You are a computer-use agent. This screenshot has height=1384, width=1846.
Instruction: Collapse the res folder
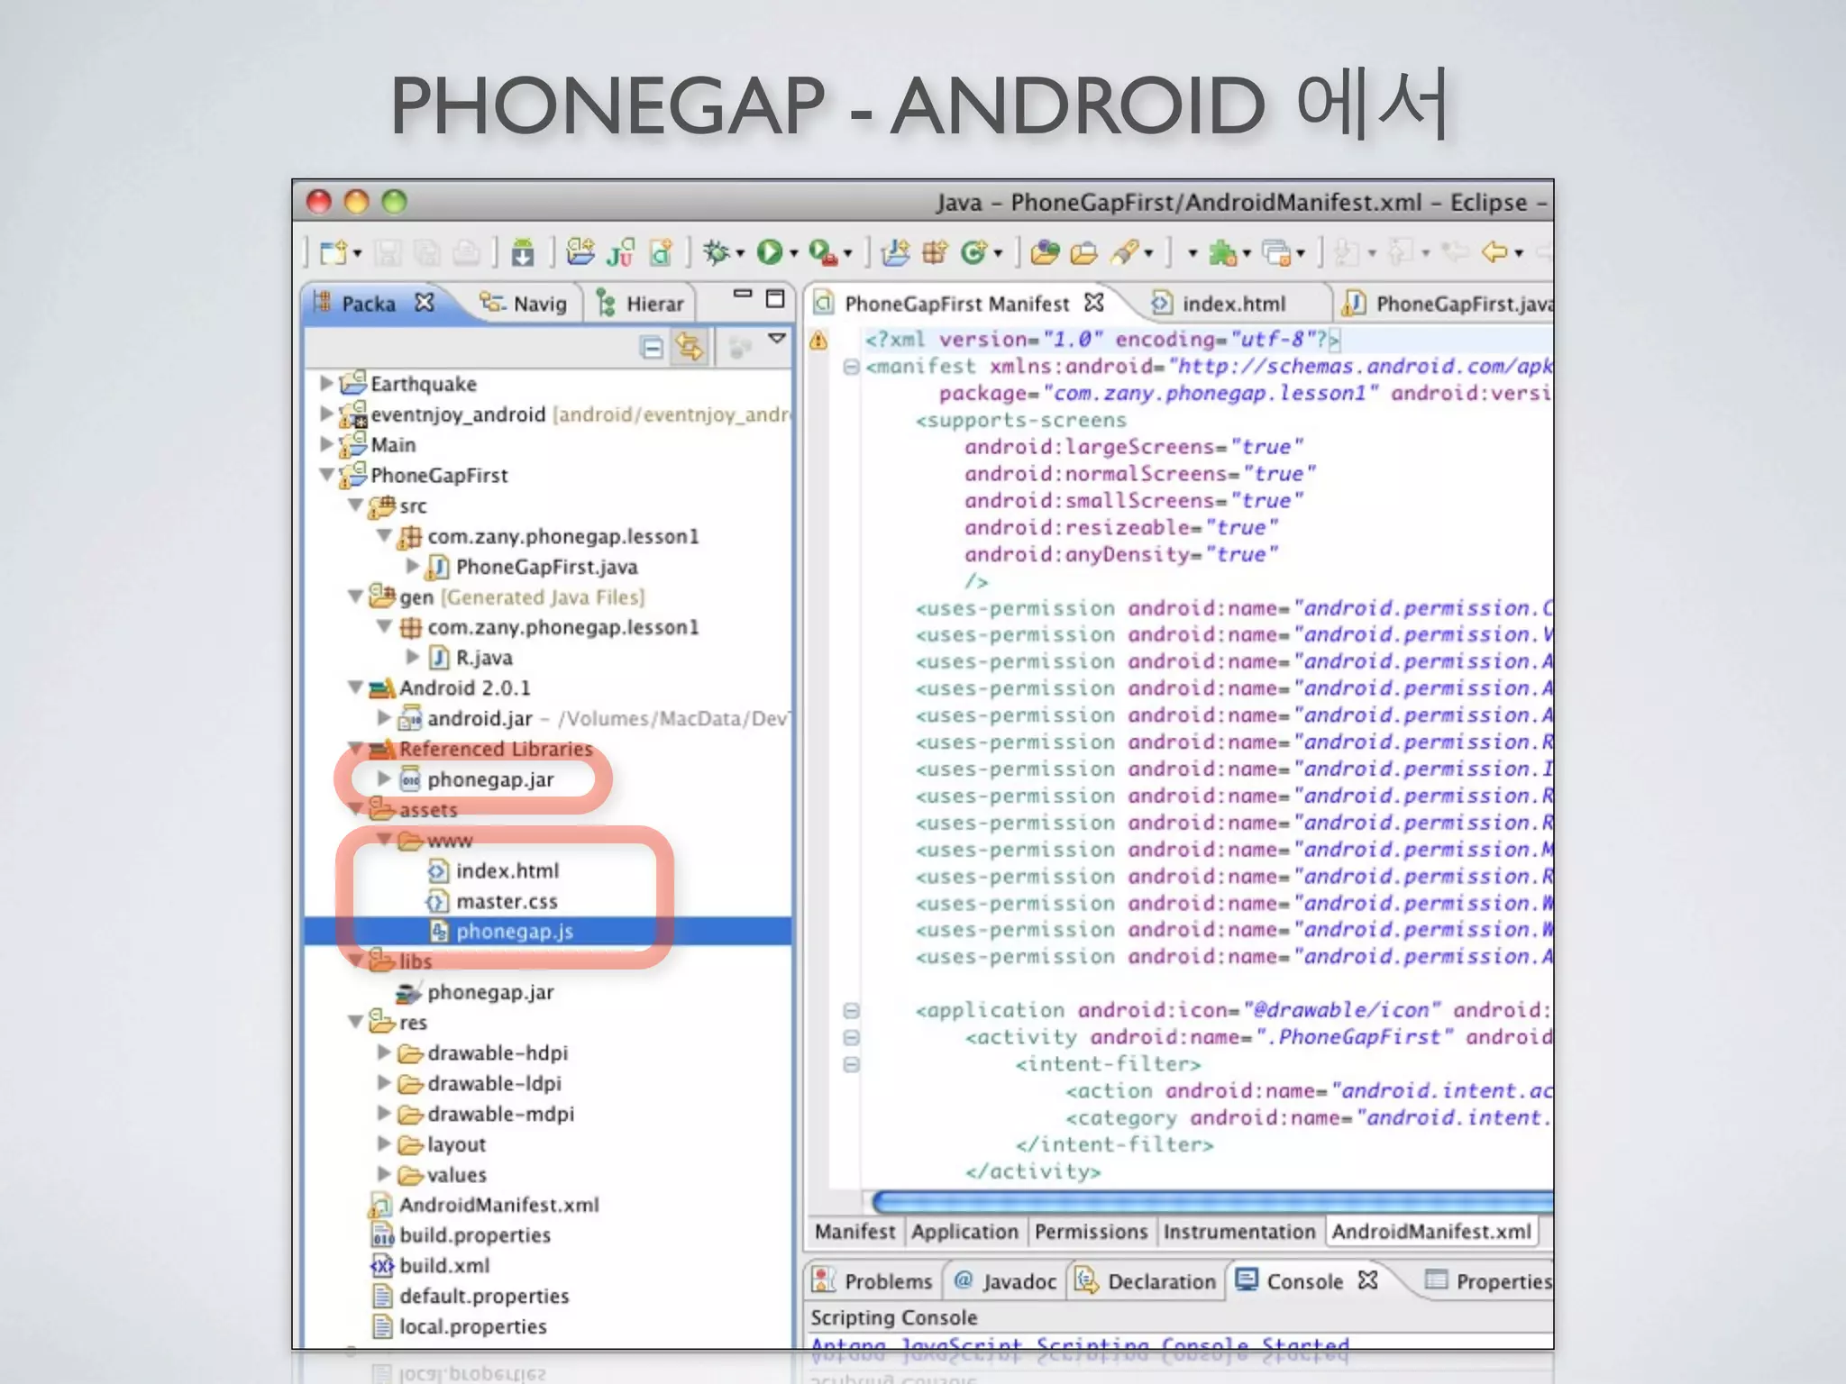pos(356,1022)
